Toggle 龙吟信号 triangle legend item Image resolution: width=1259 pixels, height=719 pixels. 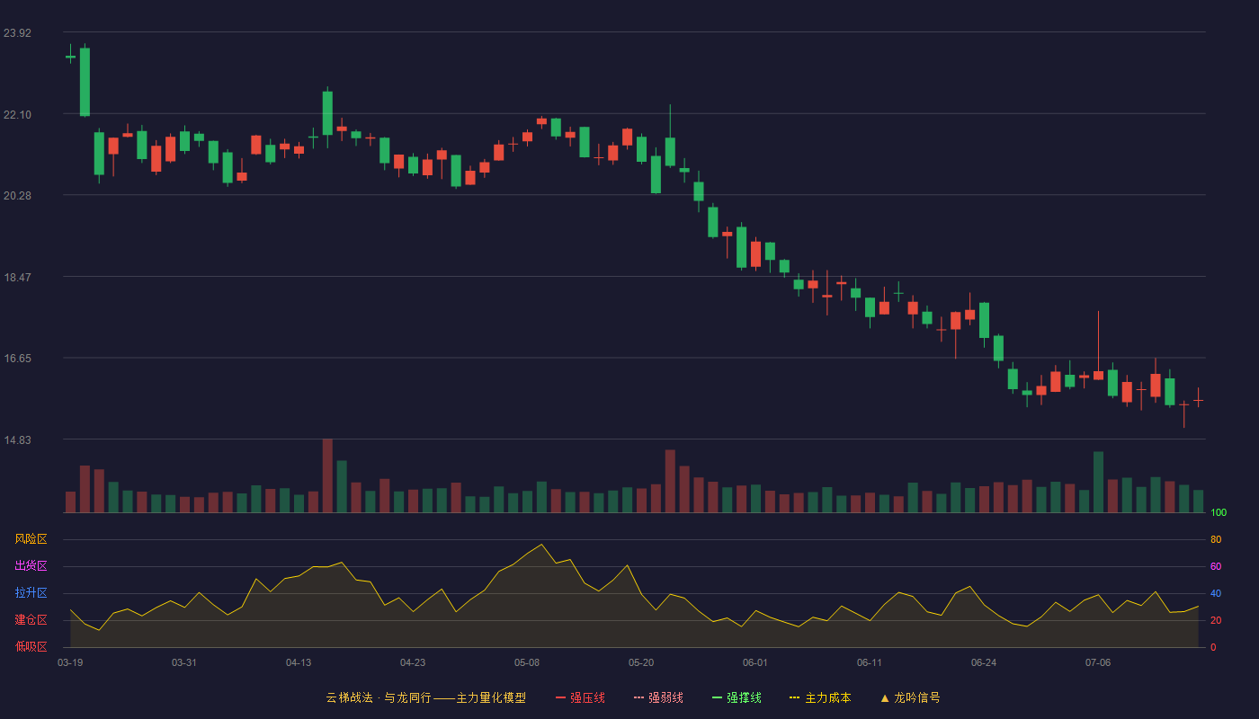pos(910,697)
